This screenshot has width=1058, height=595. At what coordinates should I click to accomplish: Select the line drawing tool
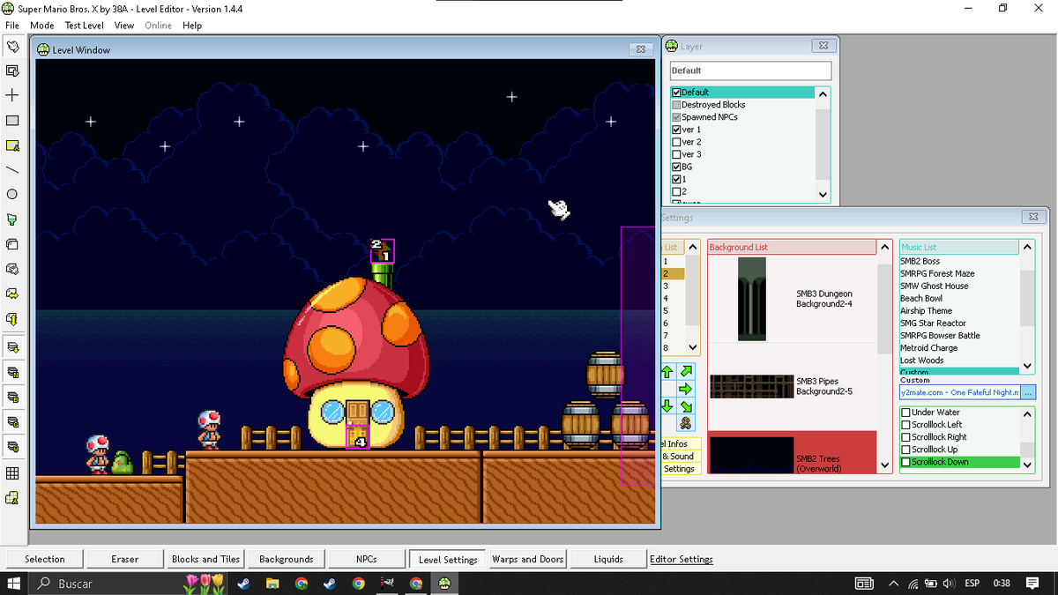point(12,169)
